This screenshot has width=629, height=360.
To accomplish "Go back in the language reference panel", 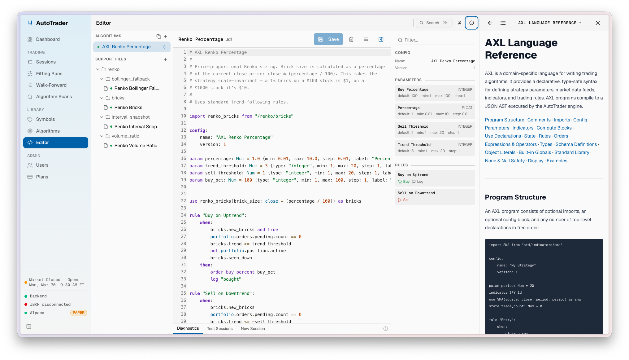I will pyautogui.click(x=490, y=23).
